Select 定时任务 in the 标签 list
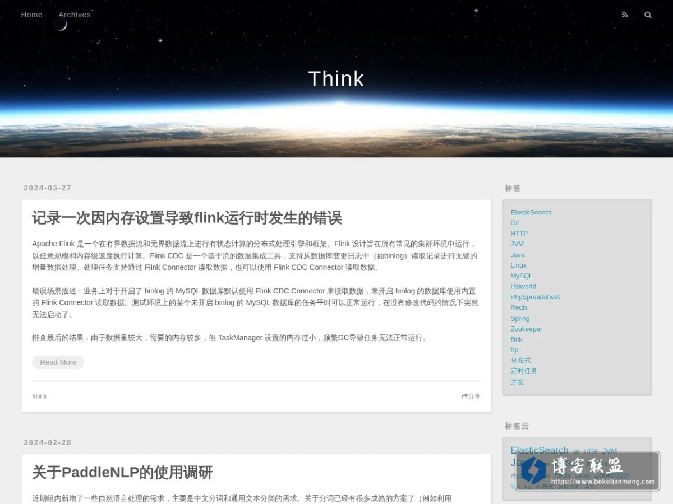The height and width of the screenshot is (504, 673). point(524,371)
